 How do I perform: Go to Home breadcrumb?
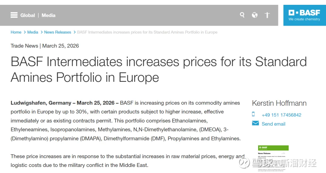[x=16, y=32]
